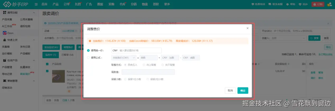Collapse the 营销管理 sidebar section
Viewport: 335px width, 111px height.
[34, 81]
